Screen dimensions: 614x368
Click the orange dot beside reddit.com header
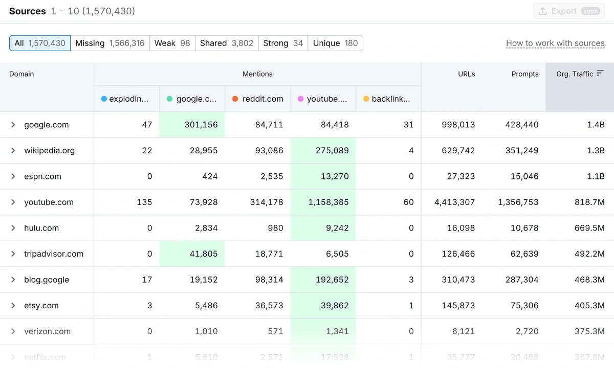(235, 99)
